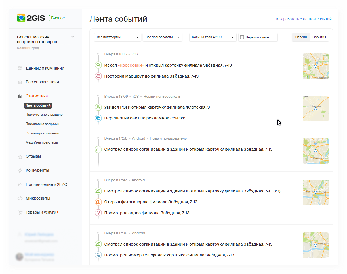This screenshot has height=274, width=347.
Task: Click the Все справочники layers icon
Action: click(20, 82)
